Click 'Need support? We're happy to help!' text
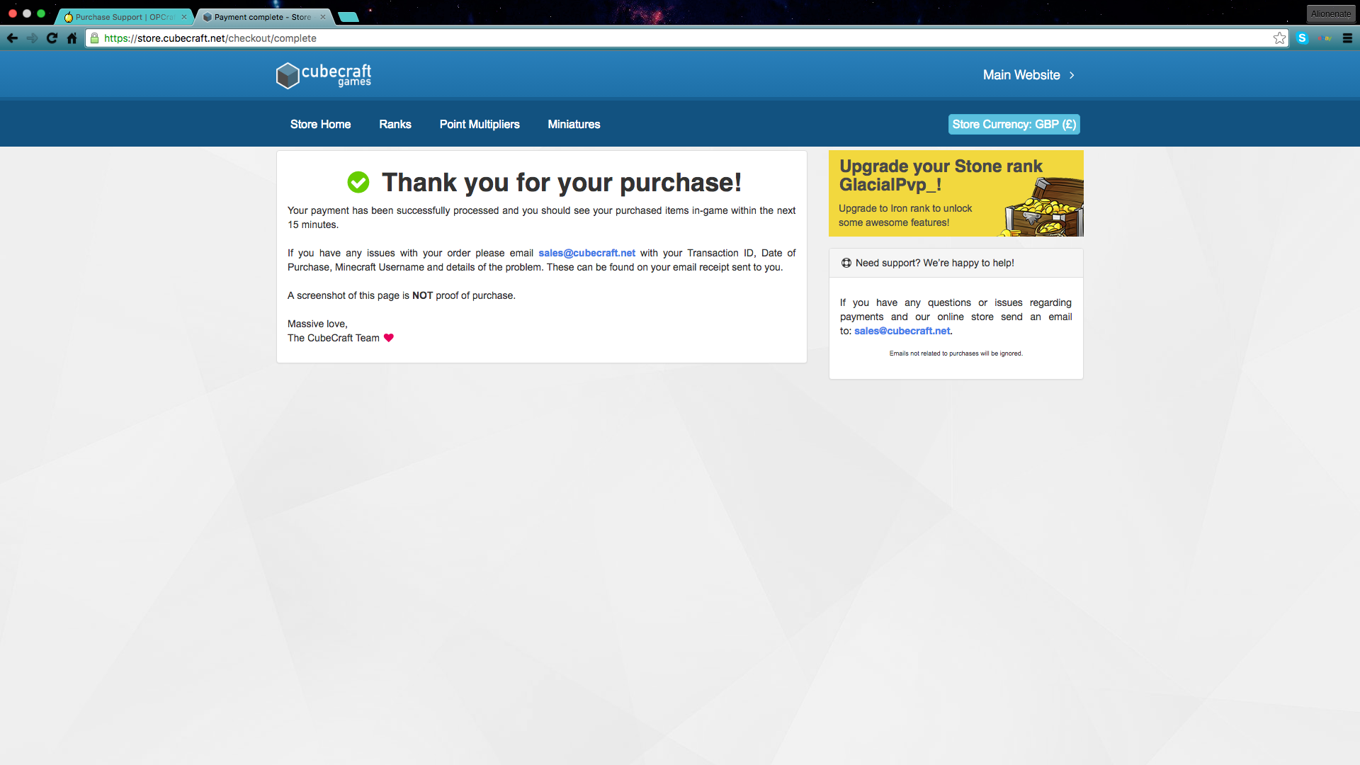This screenshot has height=765, width=1360. (934, 263)
